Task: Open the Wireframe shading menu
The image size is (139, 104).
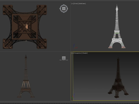Action: coord(82,3)
